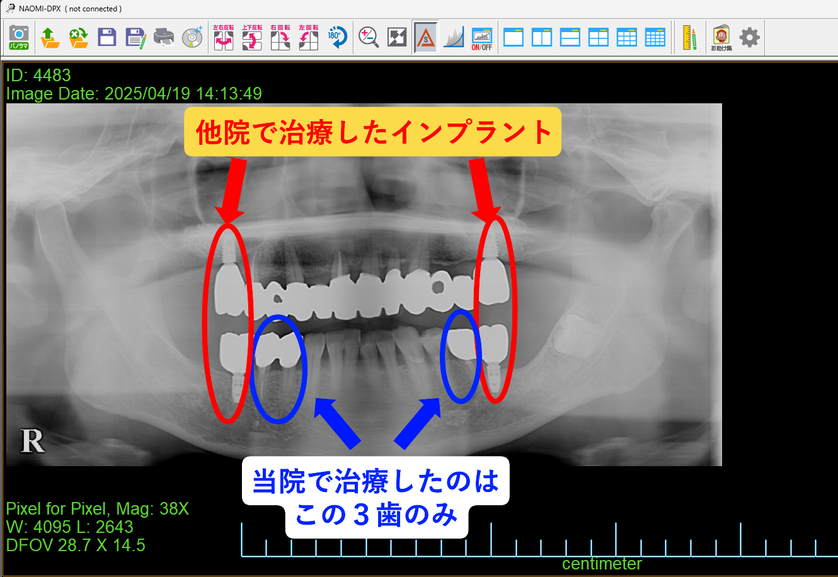Screen dimensions: 838x577
Task: Toggle the sharpness filter icon
Action: point(425,37)
